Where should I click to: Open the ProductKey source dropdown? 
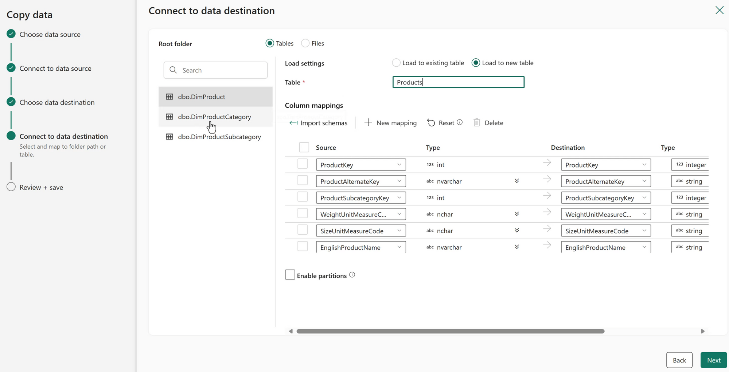[399, 165]
